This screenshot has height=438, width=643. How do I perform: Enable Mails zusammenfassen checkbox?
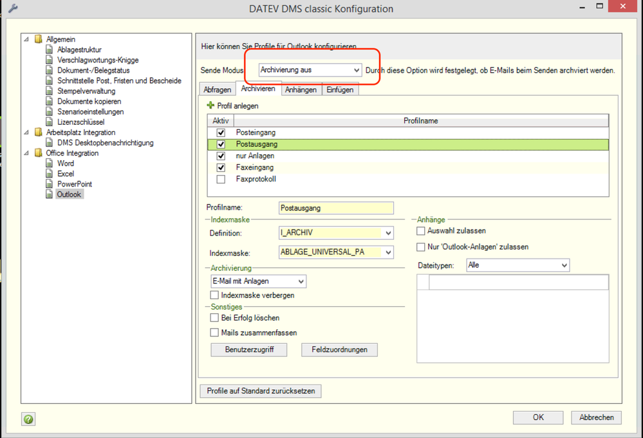[x=214, y=333]
